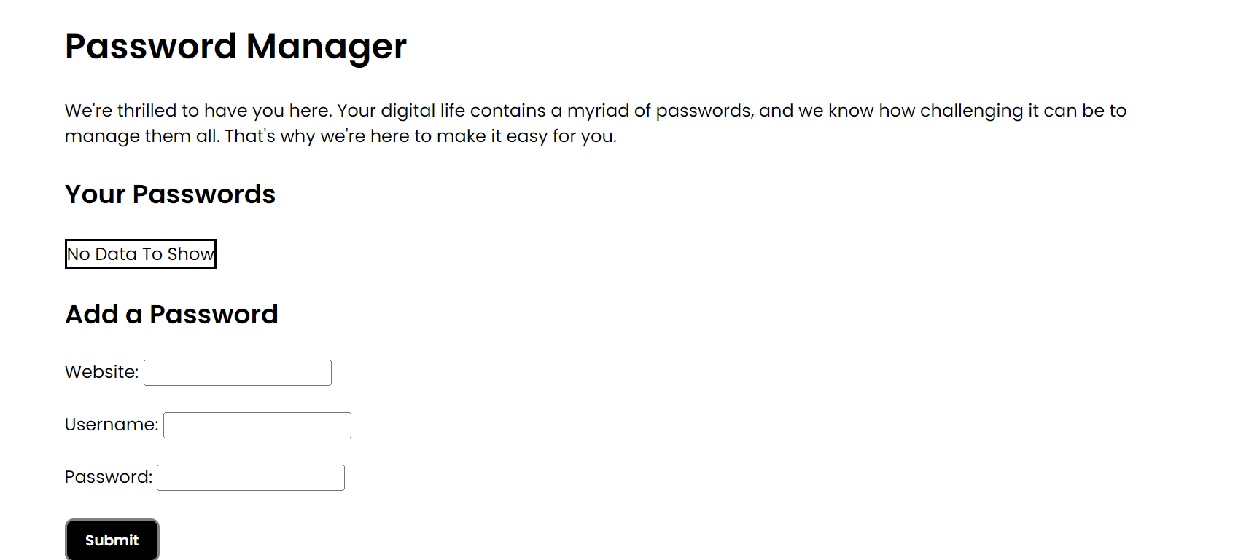Click the No Data To Show text
The image size is (1238, 560).
point(140,253)
